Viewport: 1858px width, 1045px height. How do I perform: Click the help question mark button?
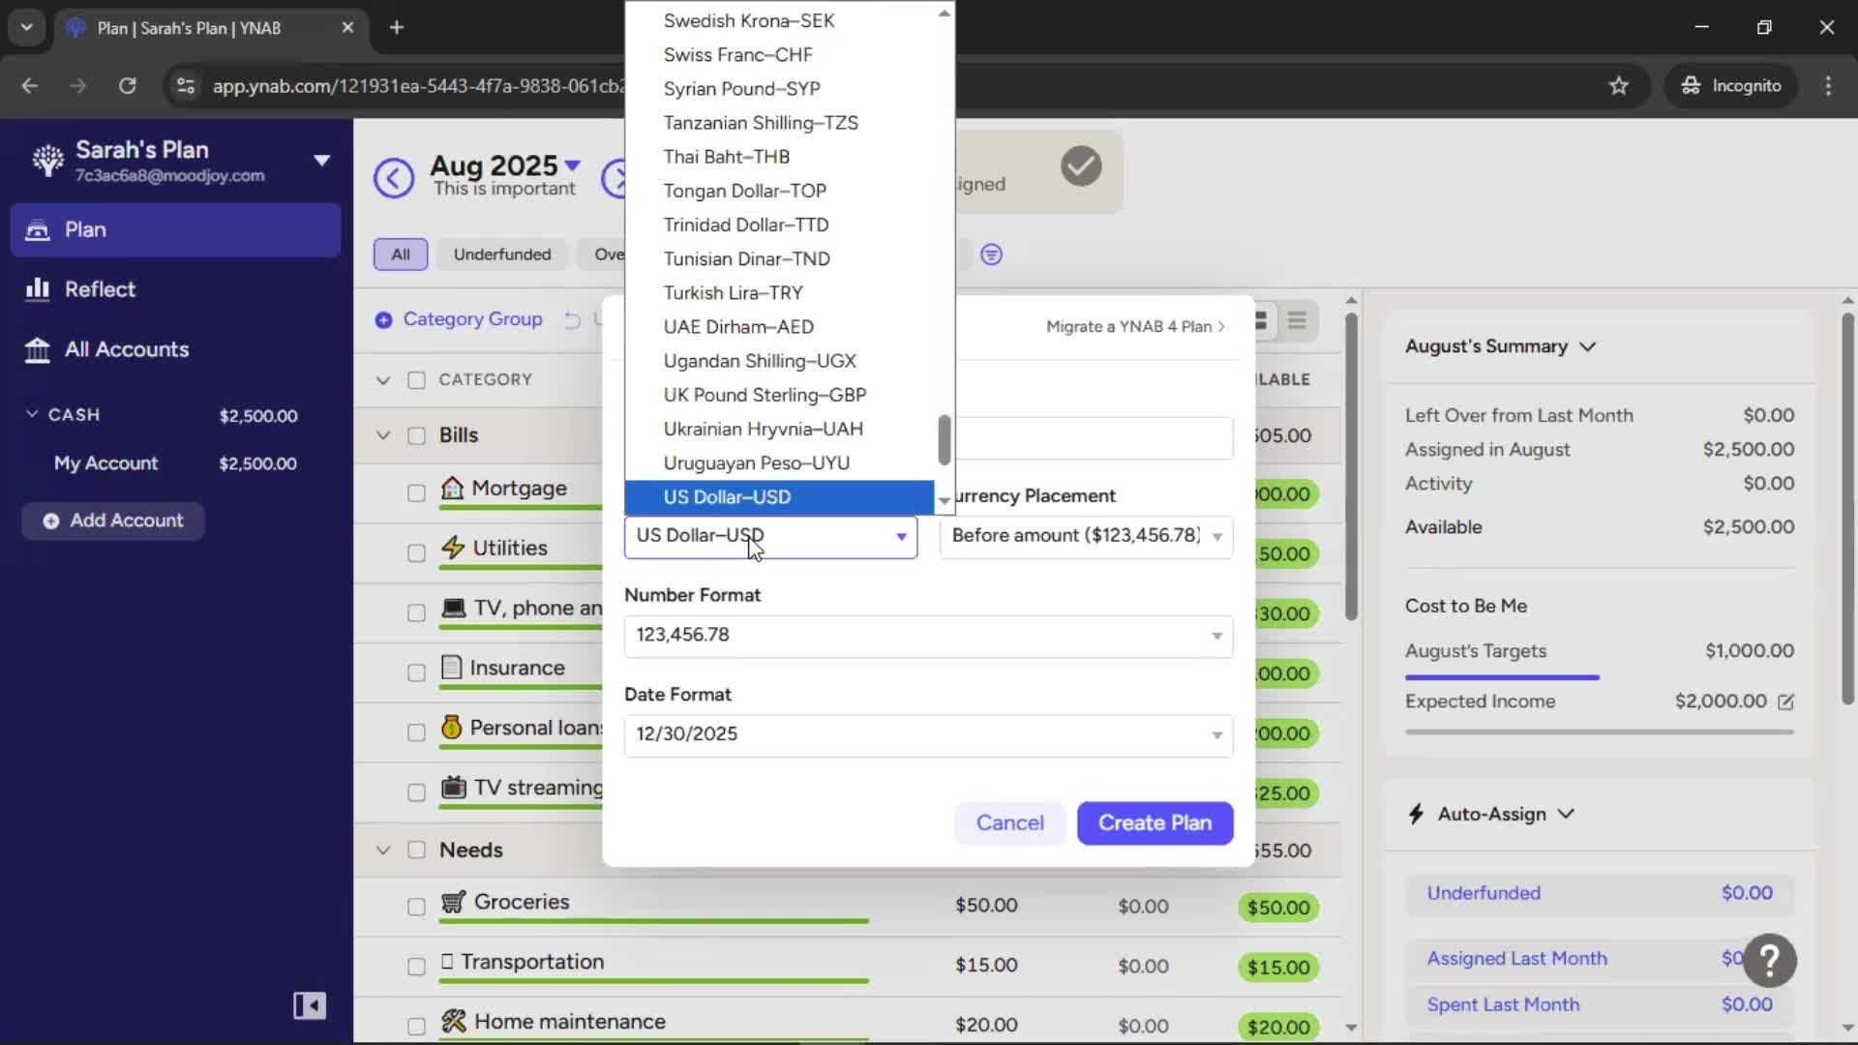coord(1770,960)
